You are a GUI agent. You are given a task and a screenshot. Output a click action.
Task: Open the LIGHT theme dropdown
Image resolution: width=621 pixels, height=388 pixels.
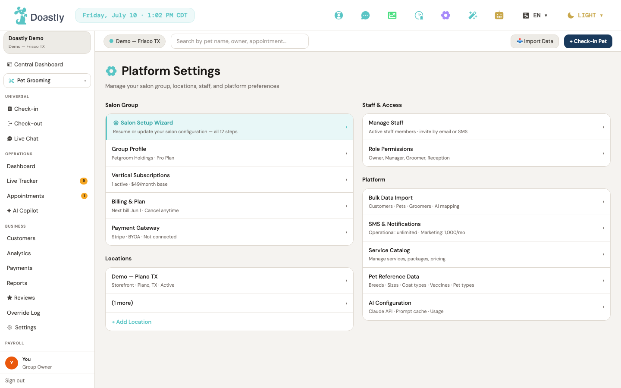585,16
